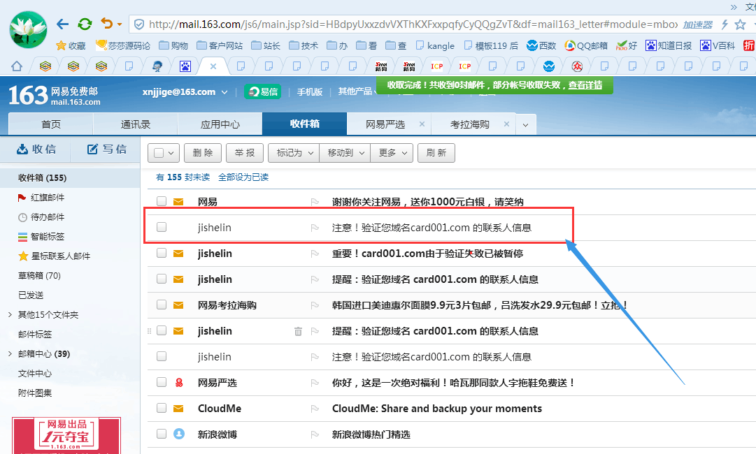Open the QQ邮箱 bookmark
This screenshot has height=454, width=756.
586,45
